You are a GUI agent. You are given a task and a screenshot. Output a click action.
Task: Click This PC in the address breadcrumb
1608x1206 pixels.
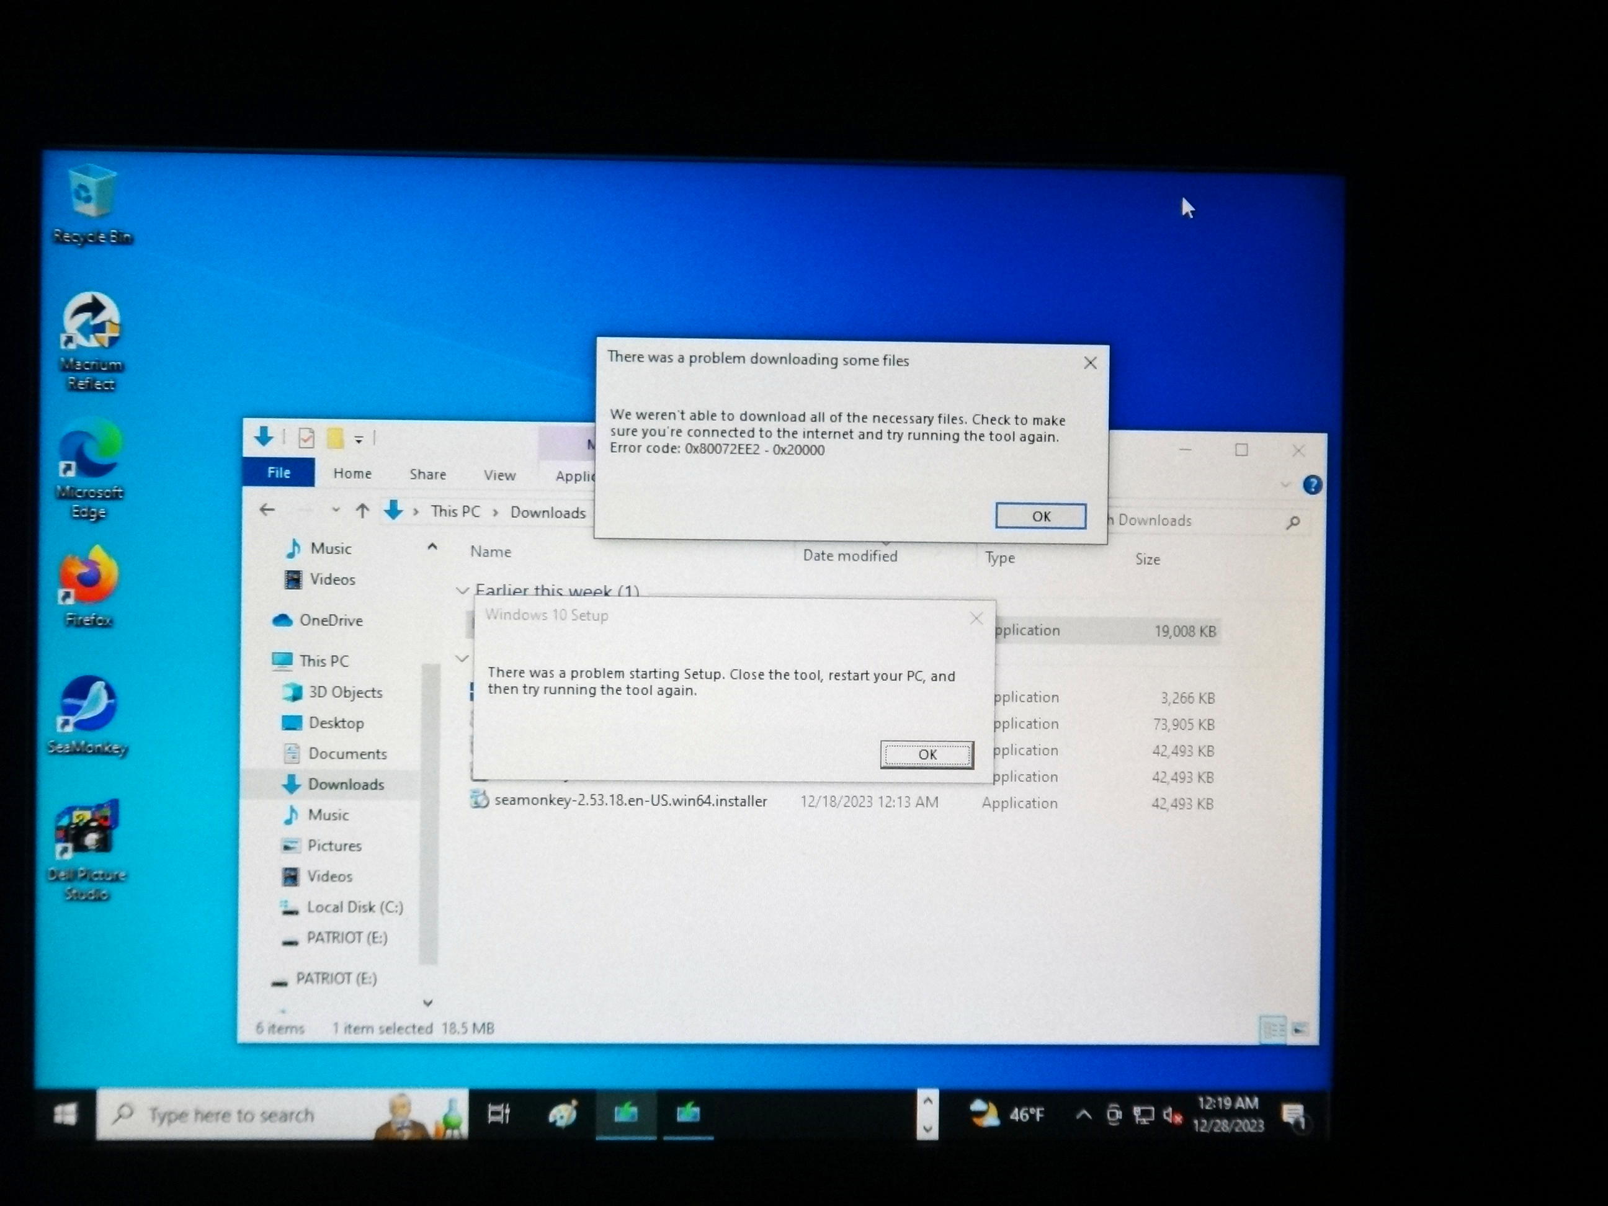455,511
